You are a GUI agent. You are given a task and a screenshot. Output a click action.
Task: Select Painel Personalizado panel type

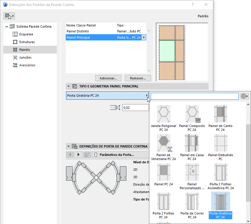point(192,177)
